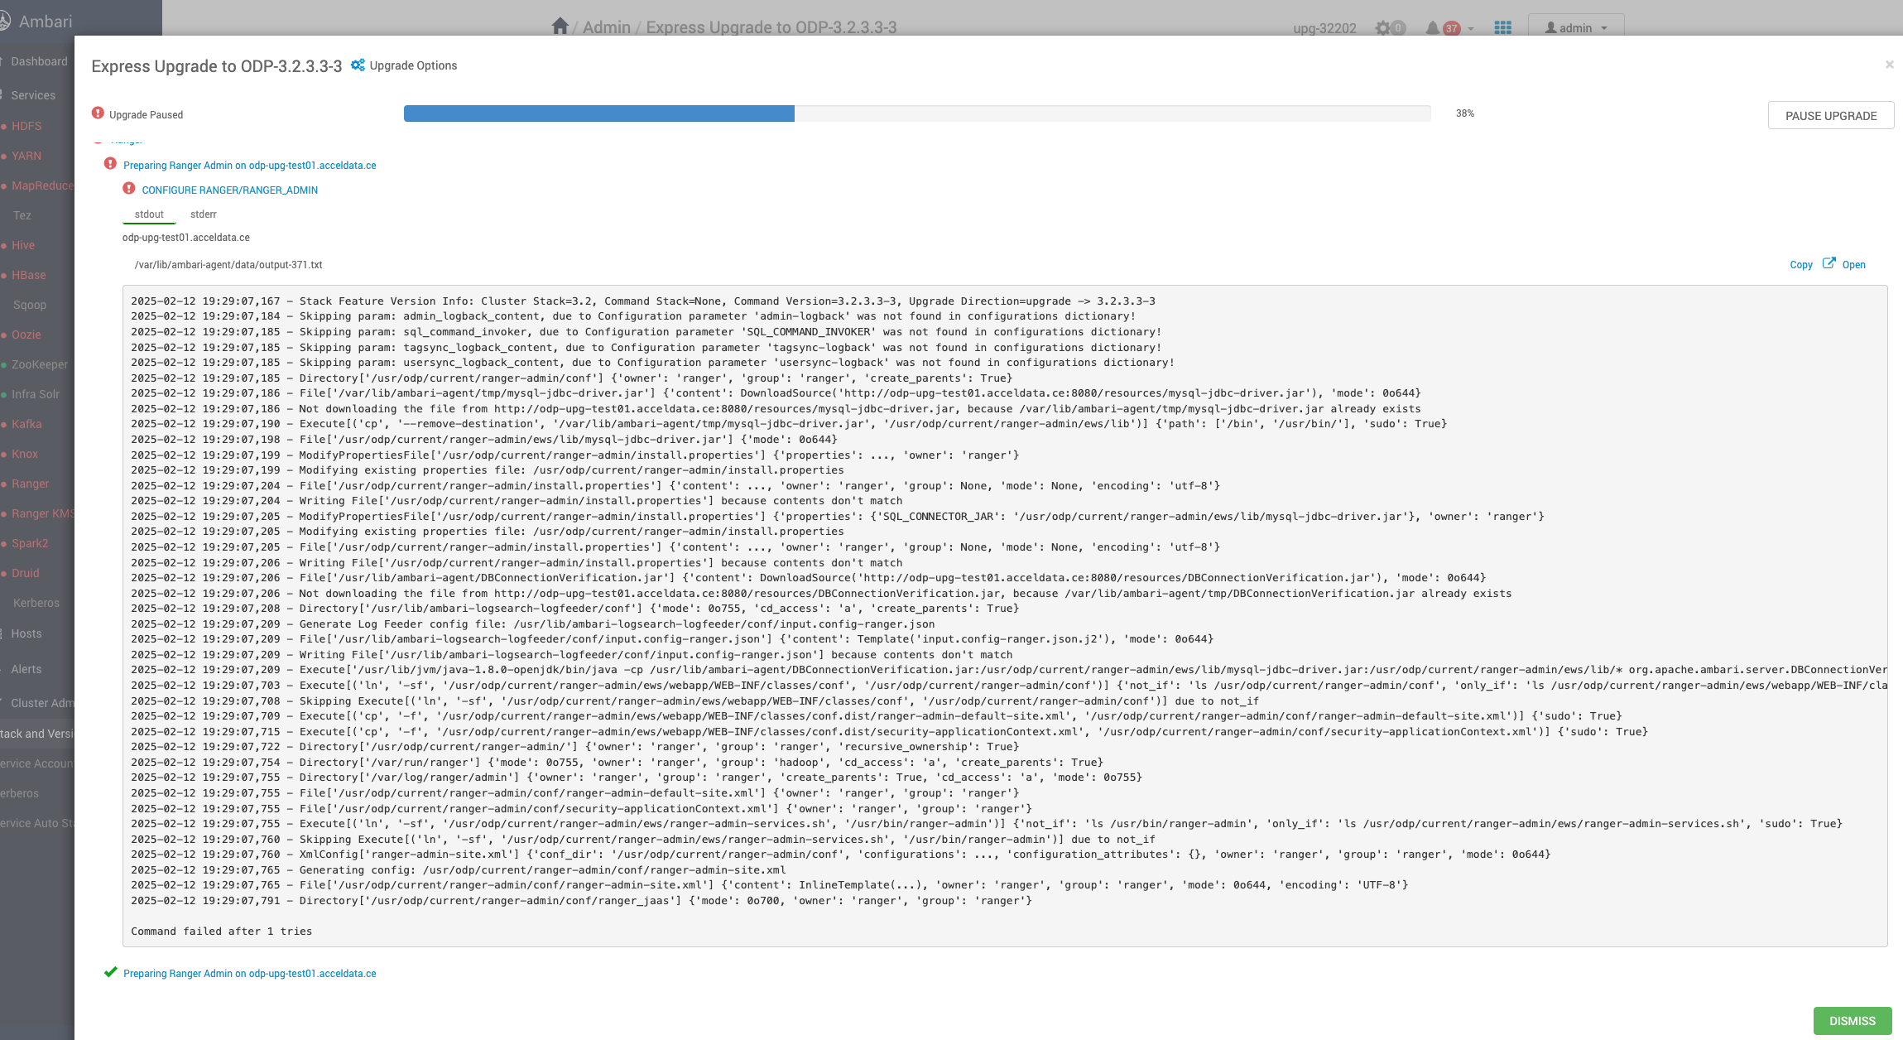This screenshot has height=1040, width=1903.
Task: Open the views grid icon
Action: (1502, 28)
